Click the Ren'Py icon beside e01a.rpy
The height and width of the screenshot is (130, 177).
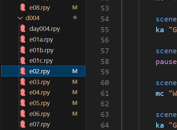[x=23, y=39]
